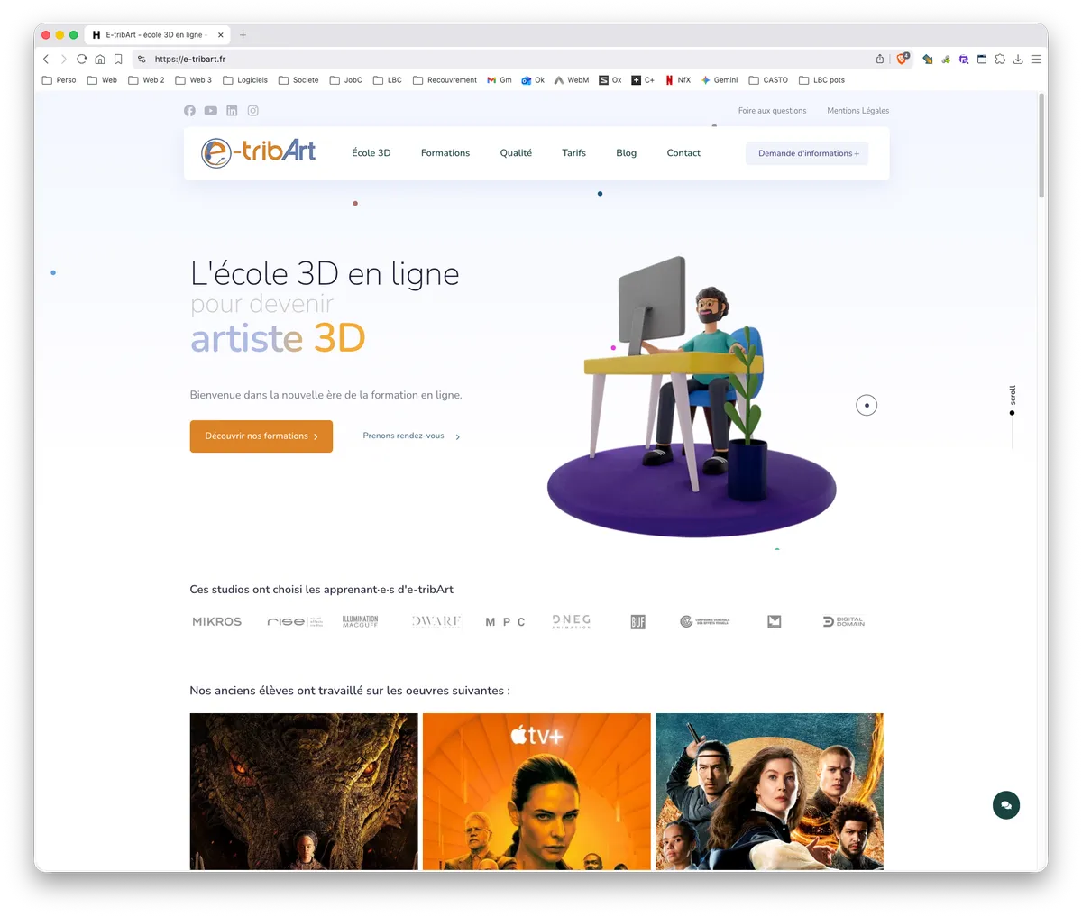Click the DWARF studio logo

(x=436, y=621)
